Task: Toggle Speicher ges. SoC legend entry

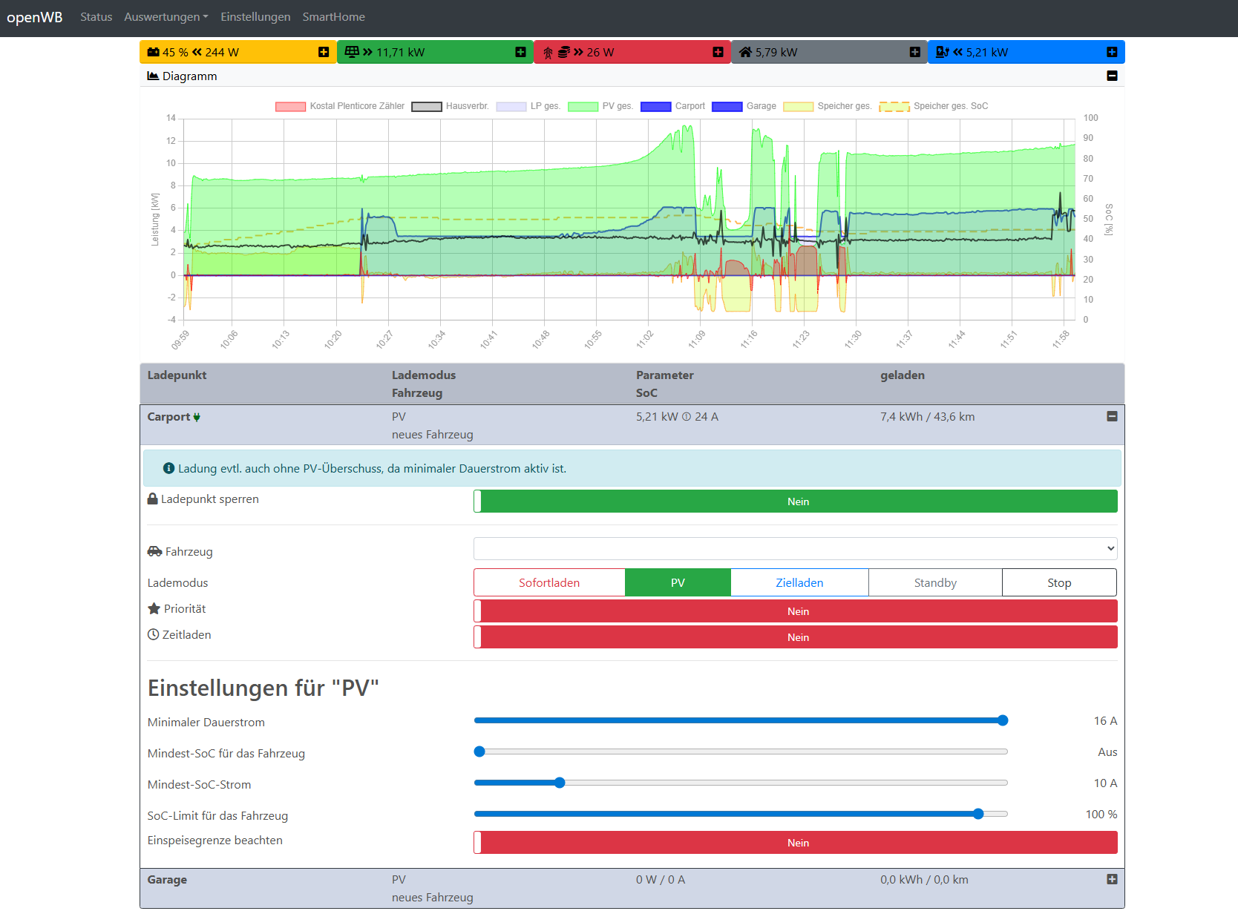Action: pyautogui.click(x=934, y=106)
